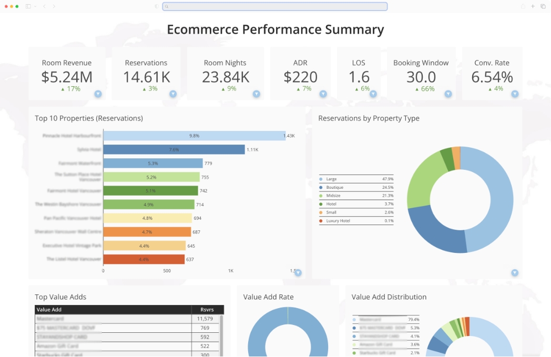
Task: Click the LOS card filter icon
Action: (373, 94)
